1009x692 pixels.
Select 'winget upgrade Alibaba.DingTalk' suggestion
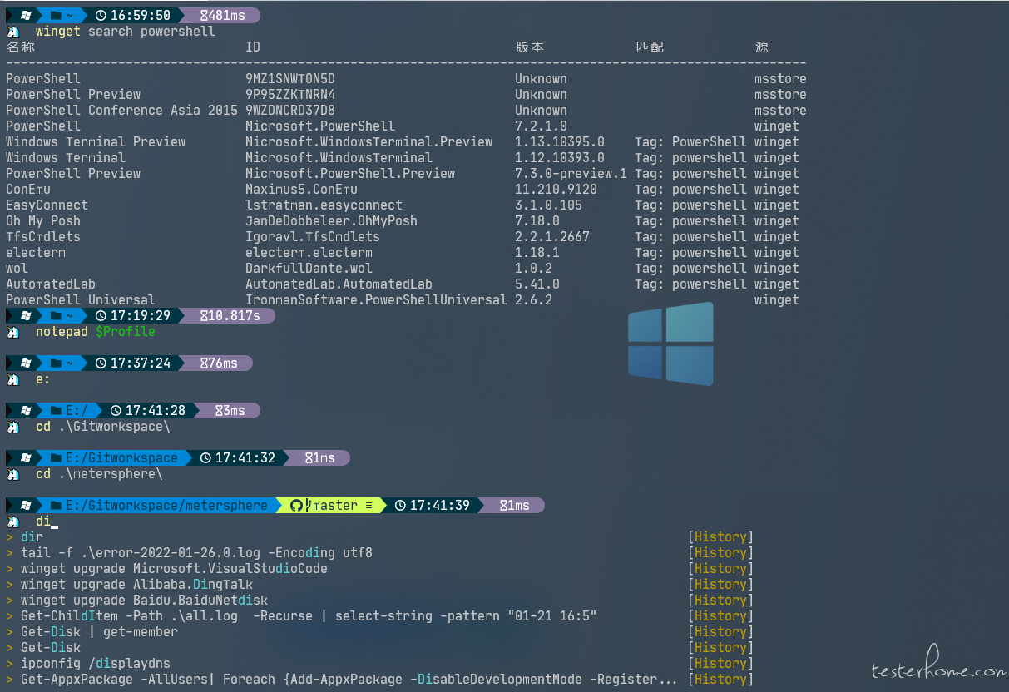(x=136, y=585)
